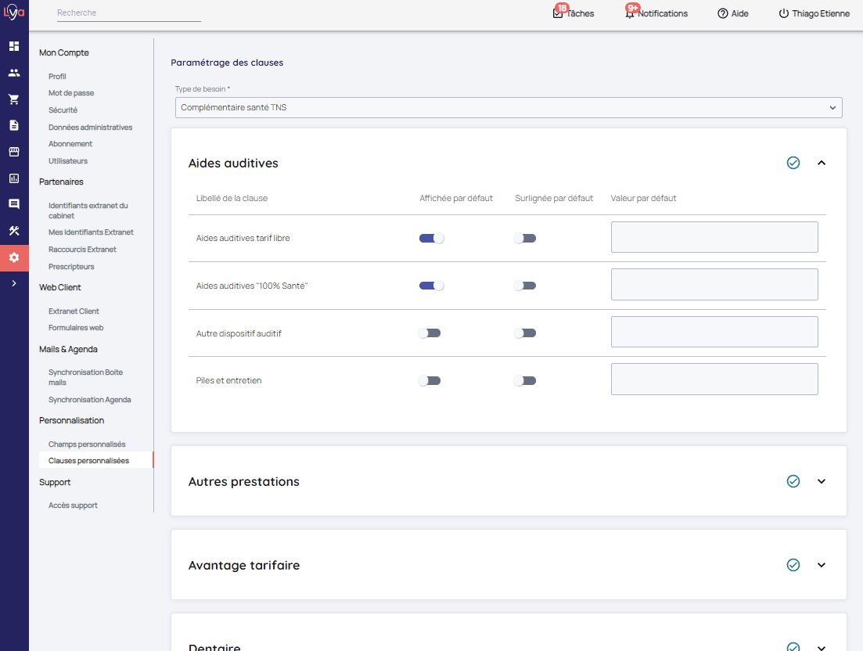Disable 'Affichée par défaut' for Aides auditives tarif libre

431,239
